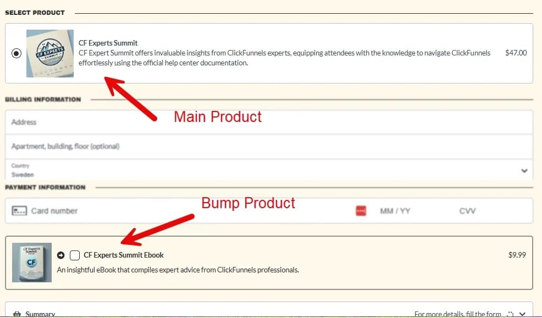Click the Summary basket icon
The width and height of the screenshot is (542, 318).
click(17, 314)
